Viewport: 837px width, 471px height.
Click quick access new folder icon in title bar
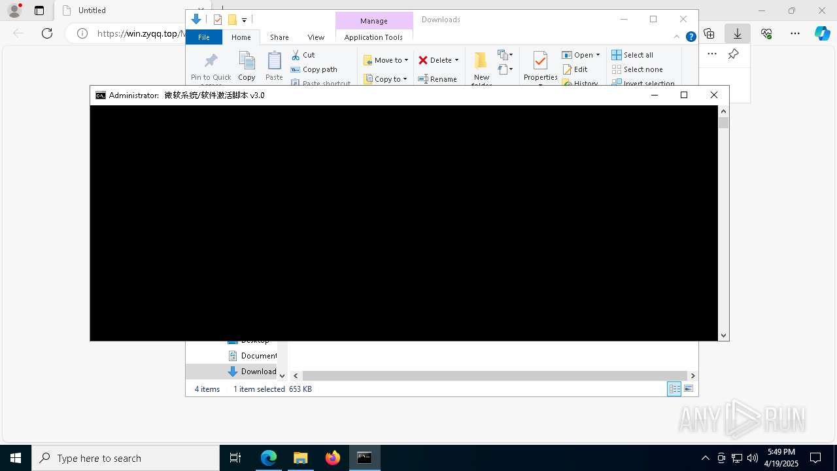(x=231, y=20)
